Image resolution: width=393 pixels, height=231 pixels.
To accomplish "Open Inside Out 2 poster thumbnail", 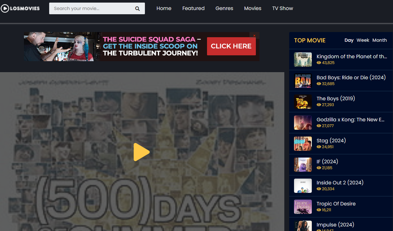I will 303,186.
